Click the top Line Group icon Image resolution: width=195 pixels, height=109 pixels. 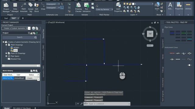coord(69,4)
